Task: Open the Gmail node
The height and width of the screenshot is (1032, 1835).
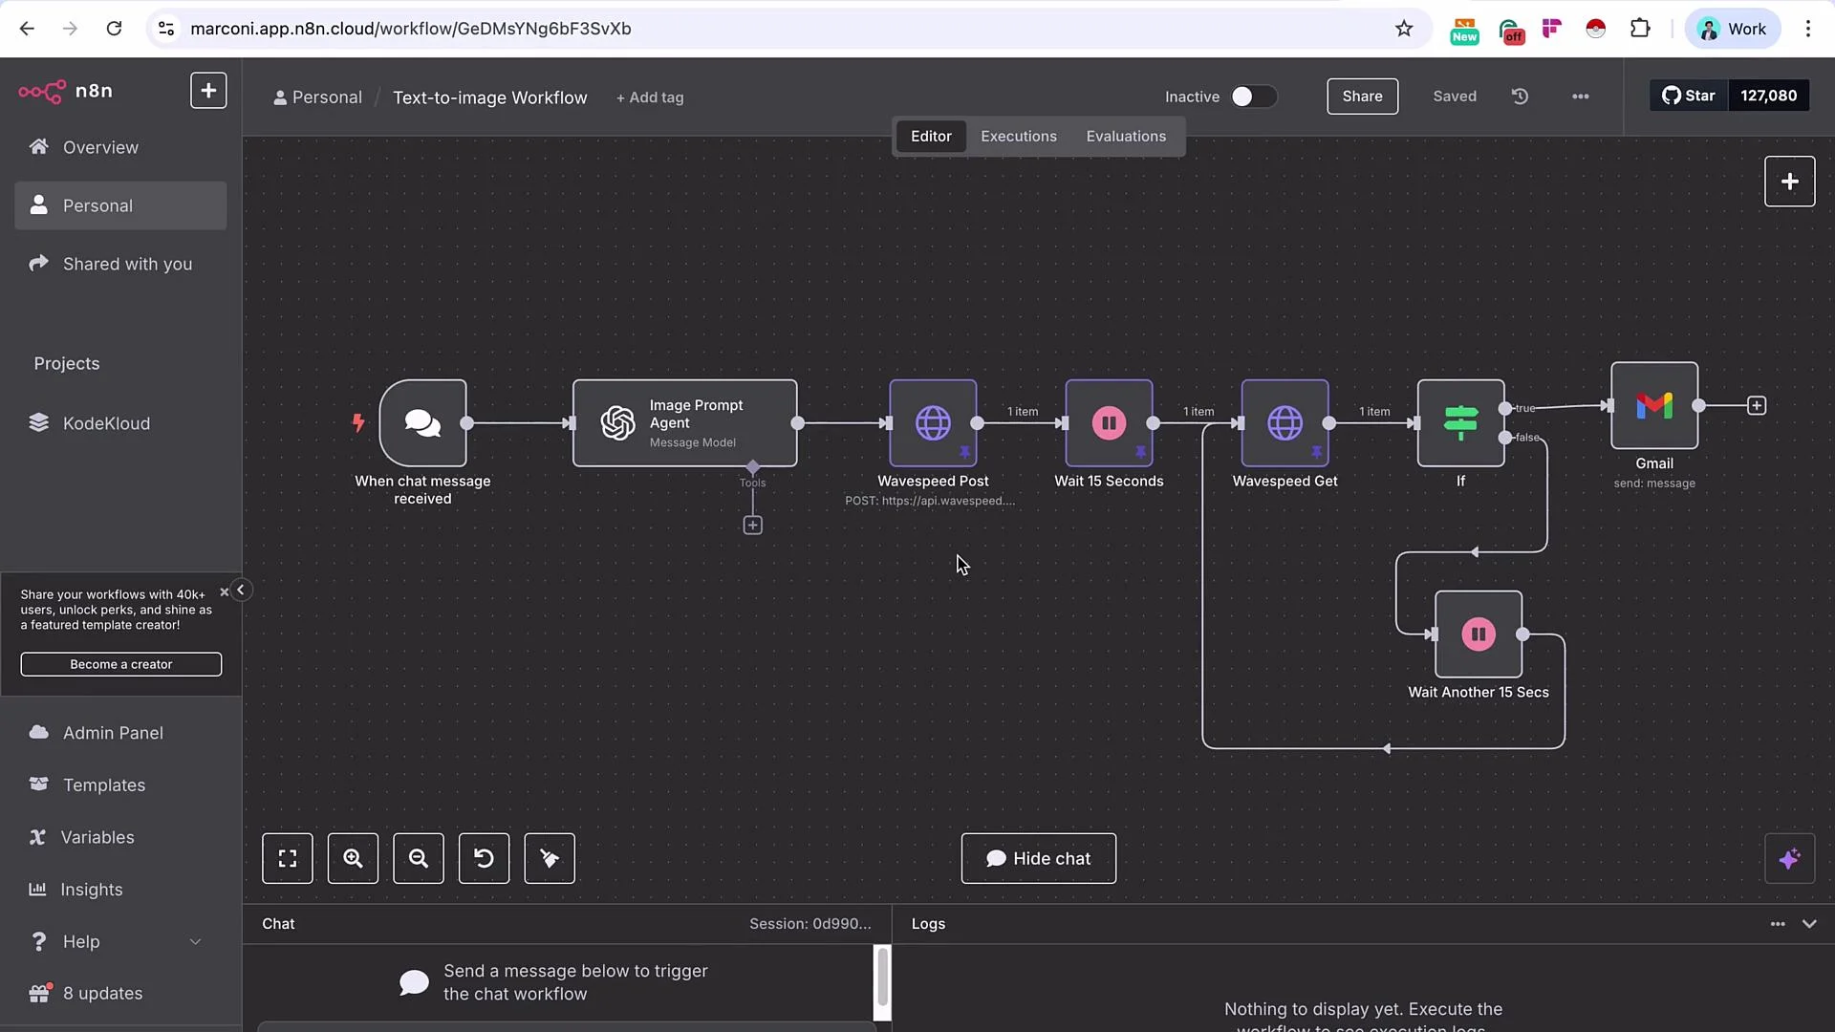Action: [1654, 405]
